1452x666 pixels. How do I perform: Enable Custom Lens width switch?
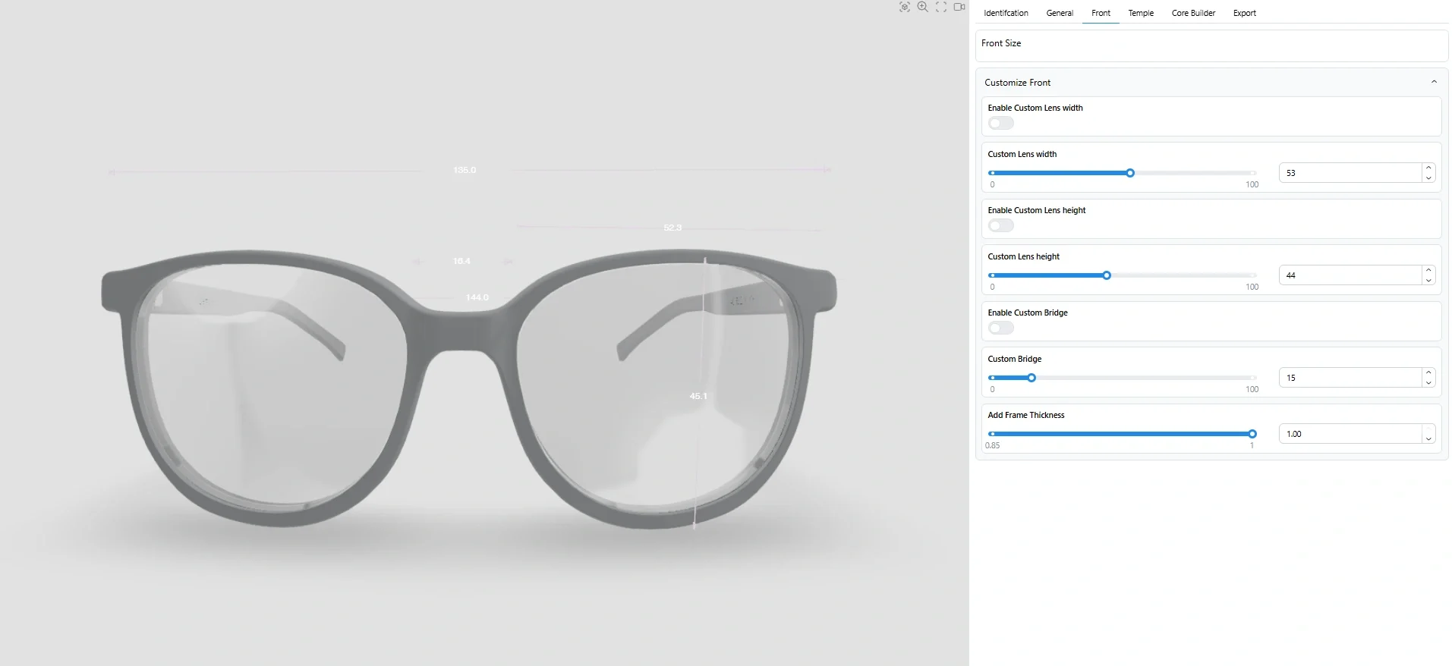pos(1000,123)
